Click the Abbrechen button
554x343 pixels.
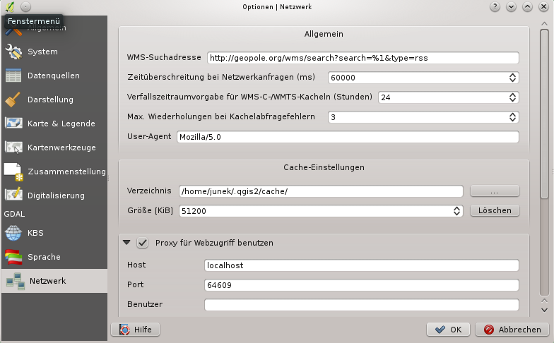click(512, 330)
